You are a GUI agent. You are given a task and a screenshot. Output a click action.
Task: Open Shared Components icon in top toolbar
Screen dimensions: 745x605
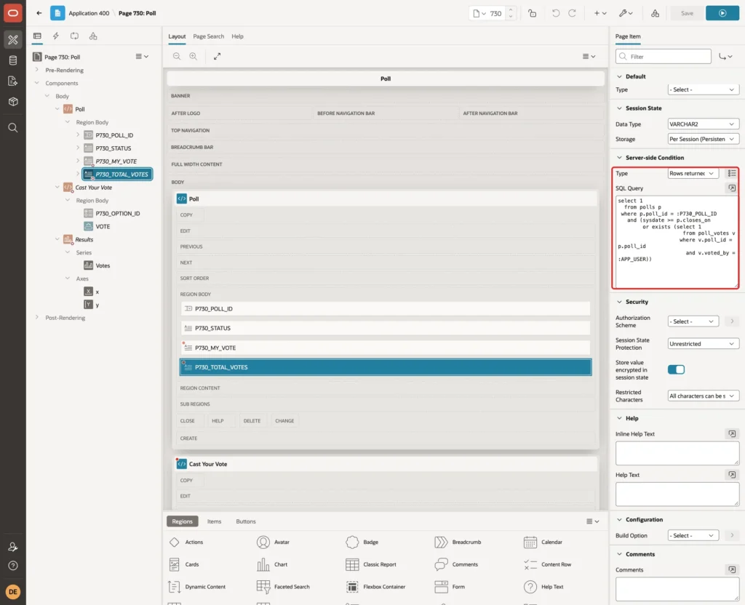point(655,13)
